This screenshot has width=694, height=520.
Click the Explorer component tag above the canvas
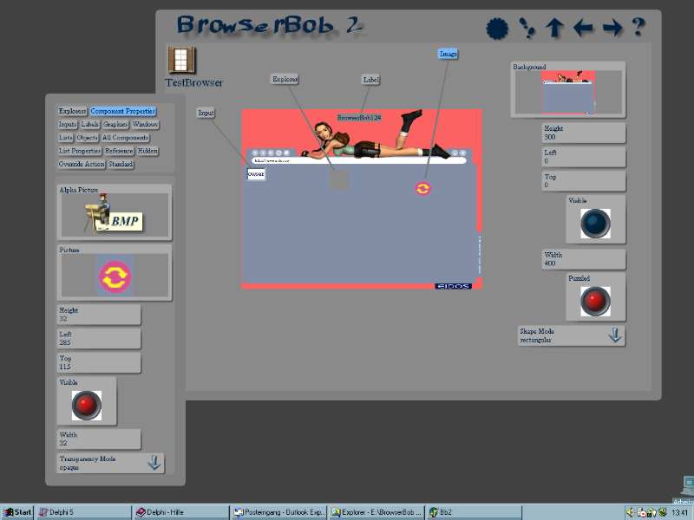coord(285,79)
